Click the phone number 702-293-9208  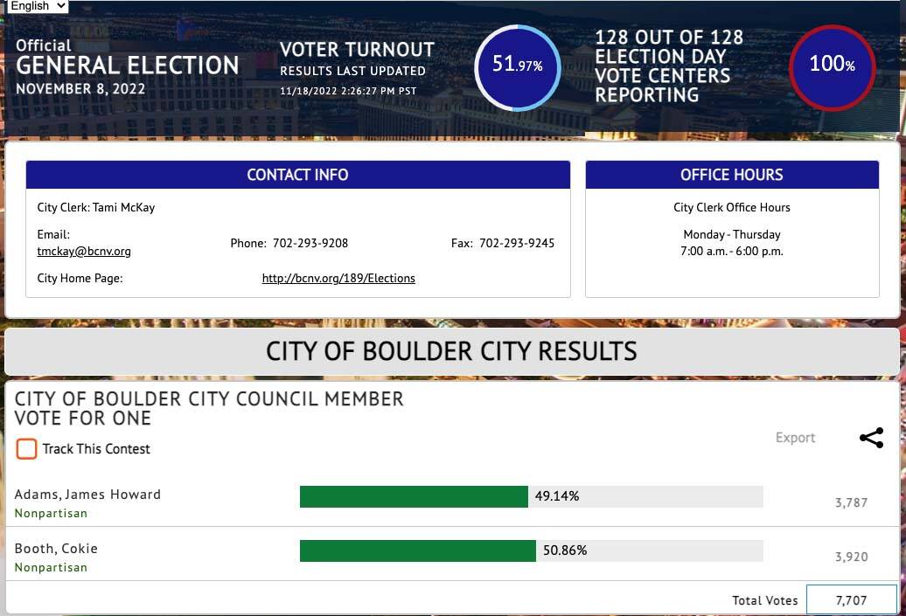310,243
